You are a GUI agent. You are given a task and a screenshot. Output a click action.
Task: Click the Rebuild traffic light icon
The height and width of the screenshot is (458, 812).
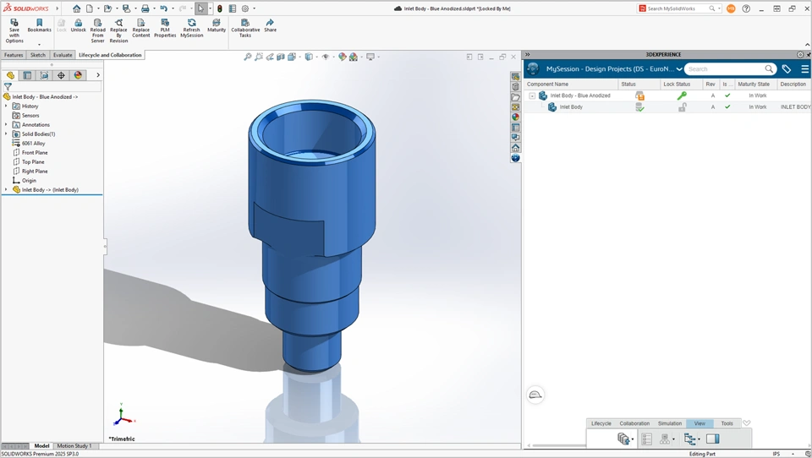point(220,8)
